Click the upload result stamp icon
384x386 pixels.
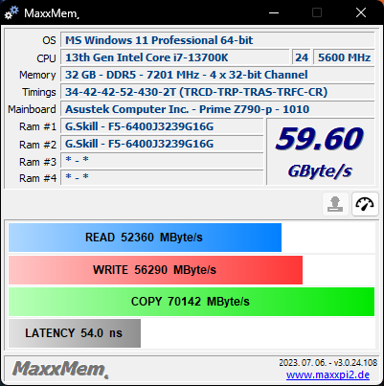point(335,204)
